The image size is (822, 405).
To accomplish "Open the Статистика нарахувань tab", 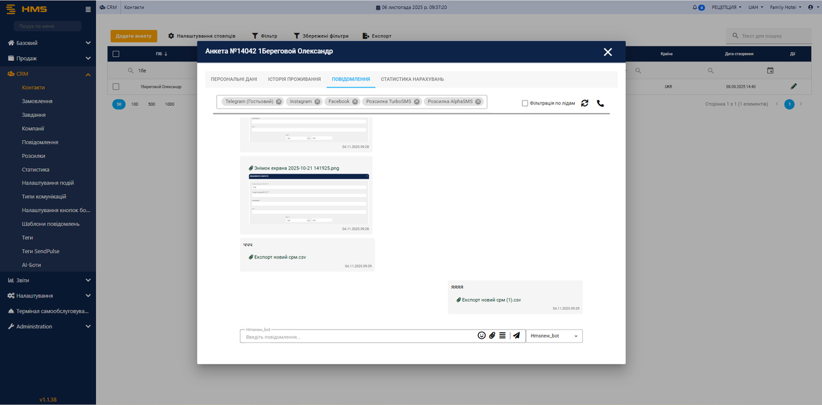I will pos(412,79).
